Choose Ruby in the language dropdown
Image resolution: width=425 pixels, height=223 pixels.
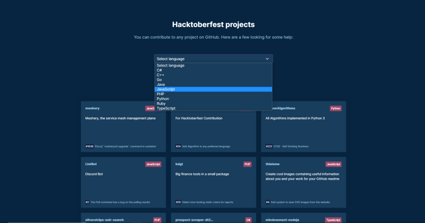[213, 104]
